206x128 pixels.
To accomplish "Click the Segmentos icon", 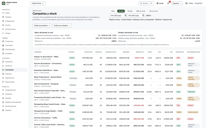I will (3, 78).
